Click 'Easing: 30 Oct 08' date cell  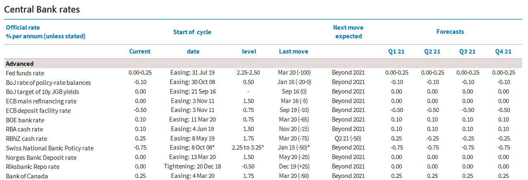[192, 82]
